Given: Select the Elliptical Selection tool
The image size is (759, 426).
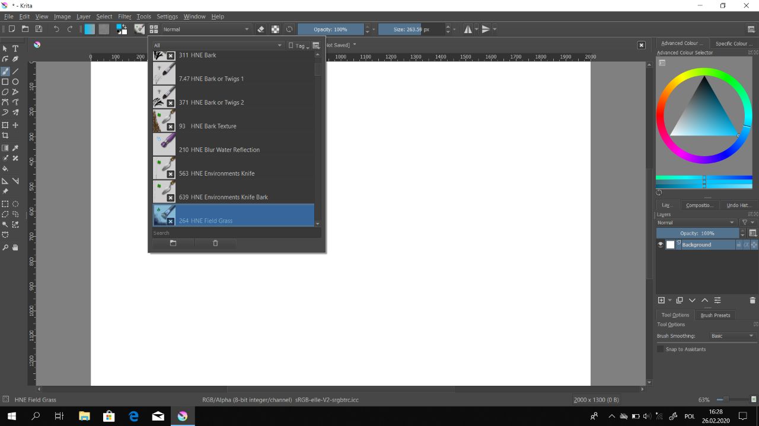Looking at the screenshot, I should [x=15, y=204].
